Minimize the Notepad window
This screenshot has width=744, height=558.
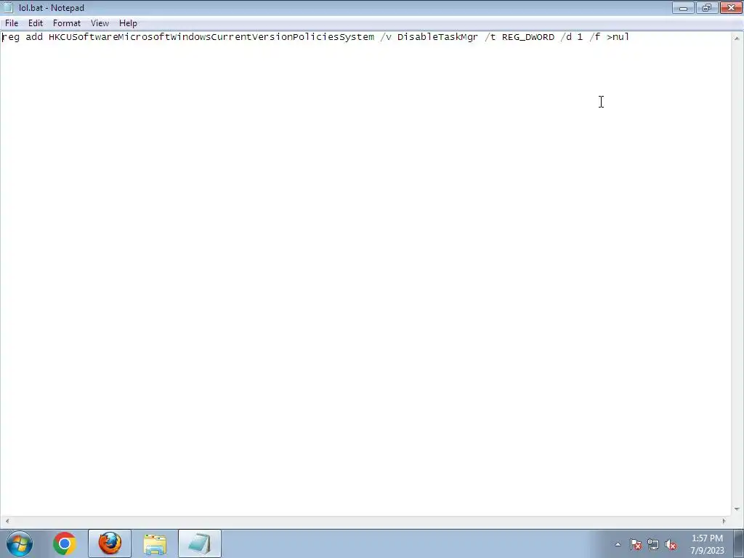pos(683,7)
